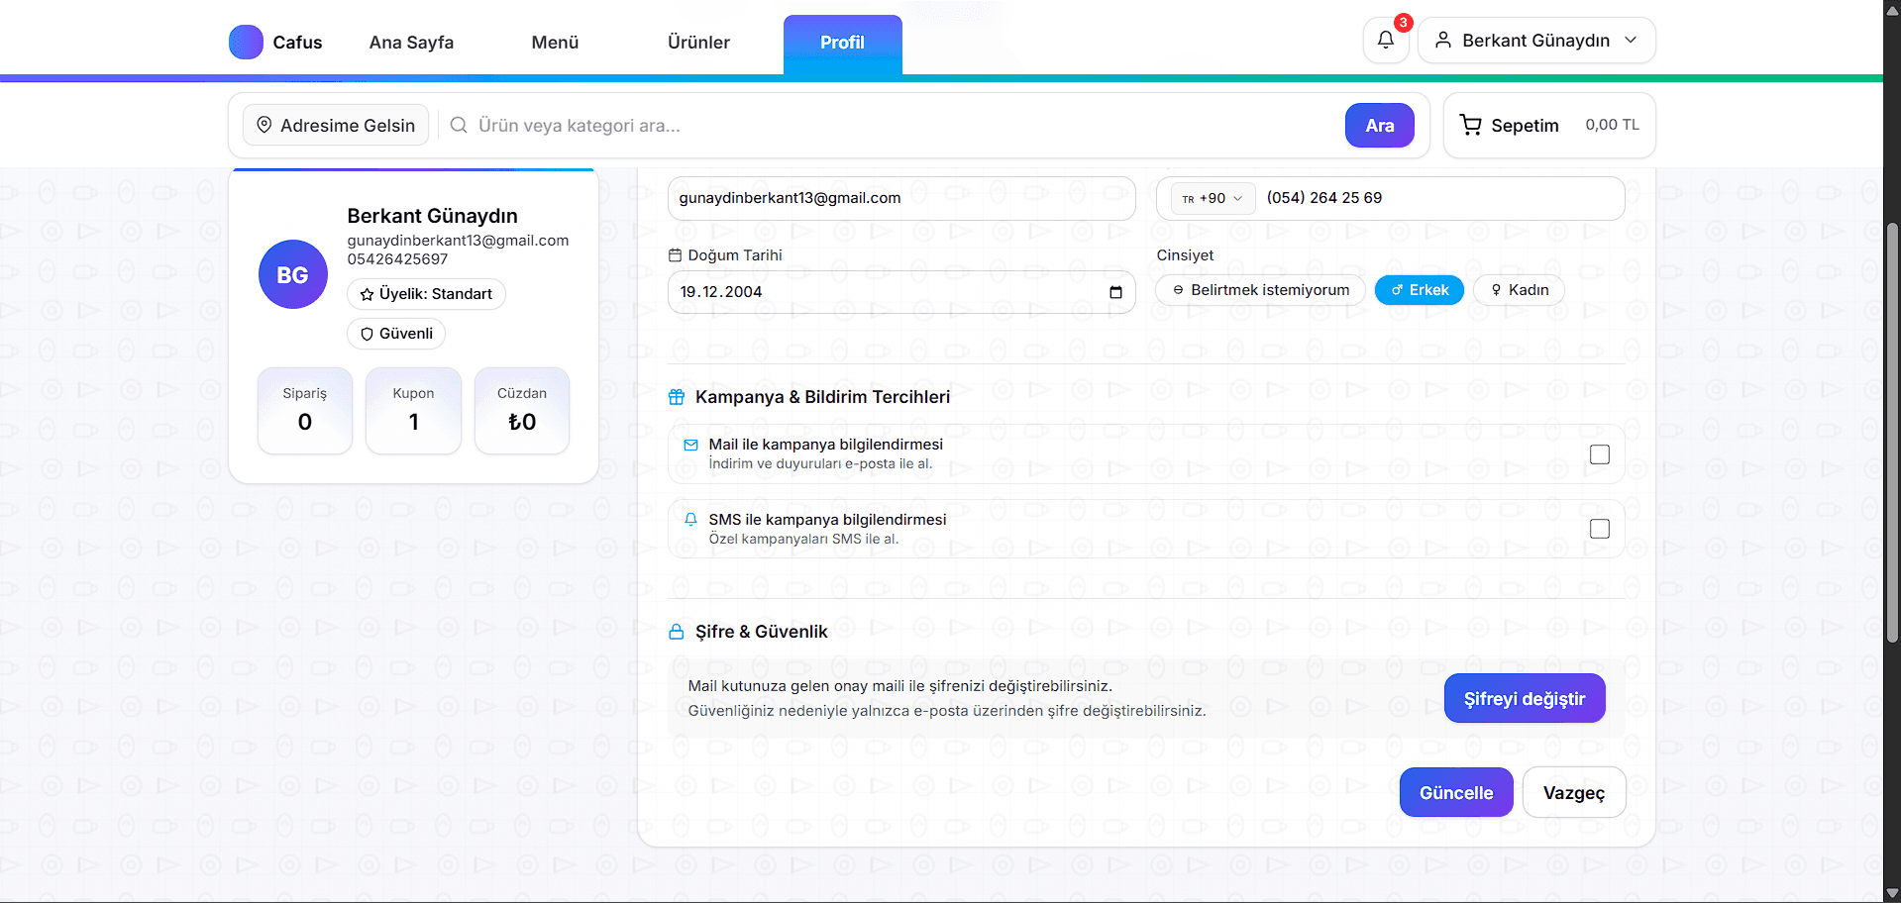Expand the Berkant Günaydın user menu
Image resolution: width=1901 pixels, height=903 pixels.
(1535, 41)
